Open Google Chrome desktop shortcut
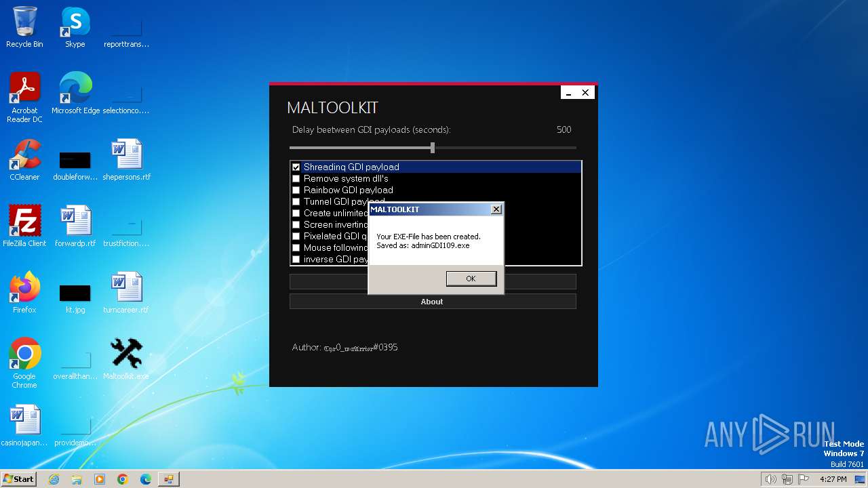 24,363
